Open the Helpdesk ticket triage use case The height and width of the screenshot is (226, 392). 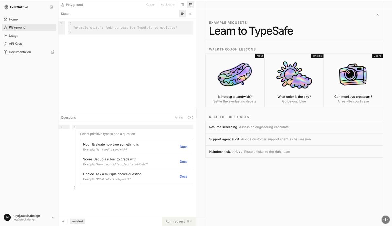click(x=294, y=152)
